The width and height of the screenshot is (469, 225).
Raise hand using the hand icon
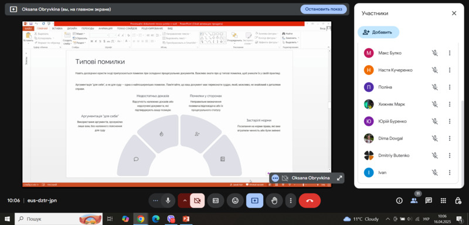(x=274, y=200)
